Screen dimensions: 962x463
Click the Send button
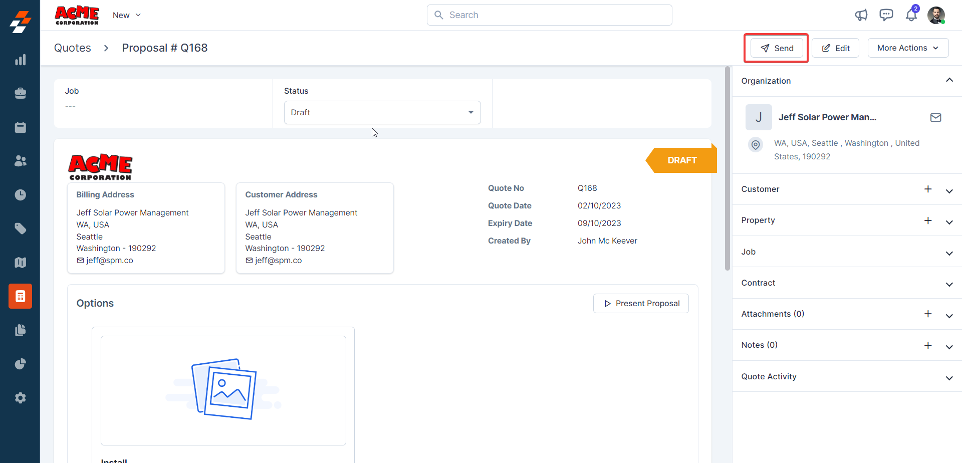(x=777, y=48)
